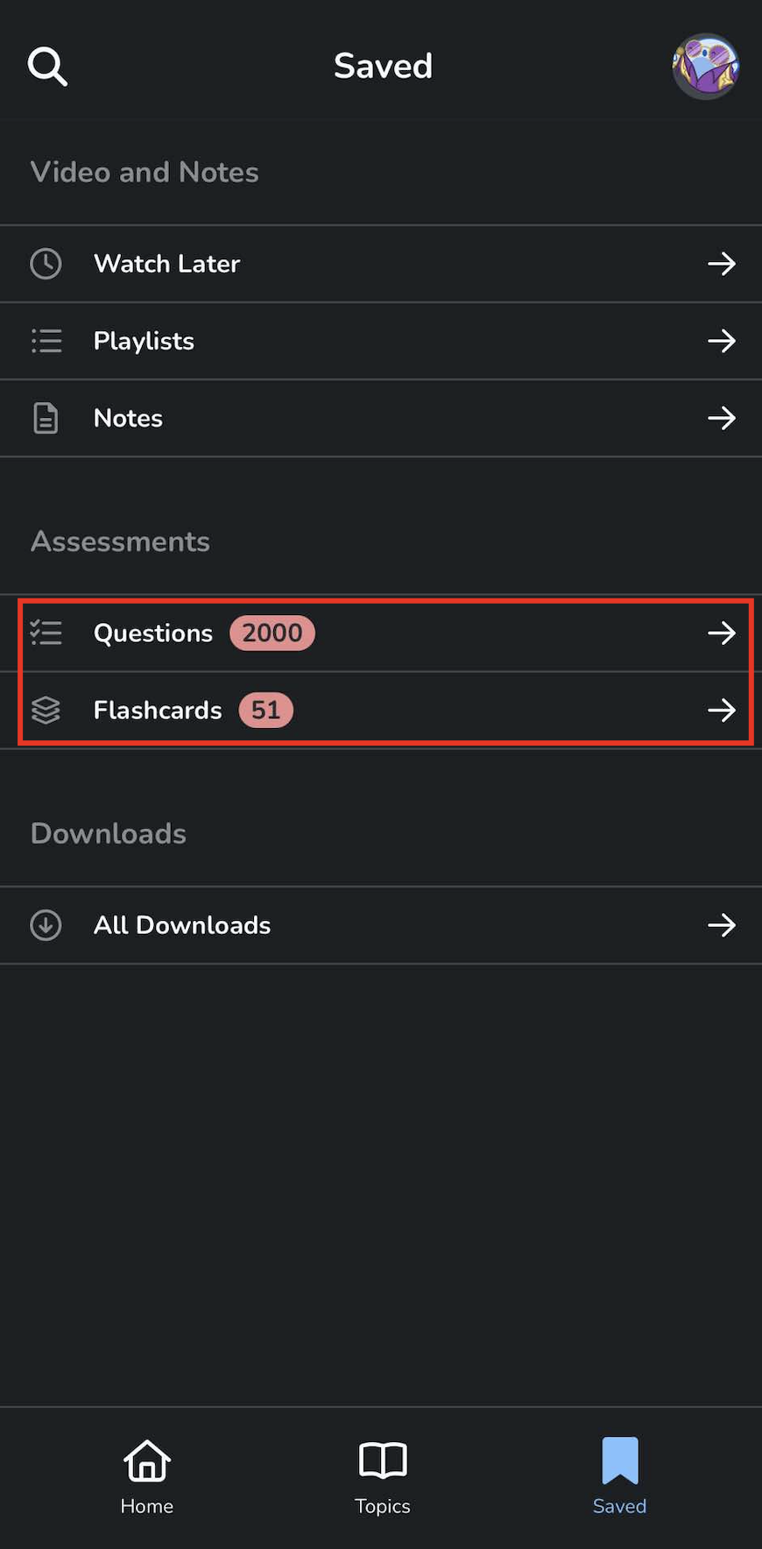762x1549 pixels.
Task: Expand Watch Later using its arrow
Action: (721, 264)
